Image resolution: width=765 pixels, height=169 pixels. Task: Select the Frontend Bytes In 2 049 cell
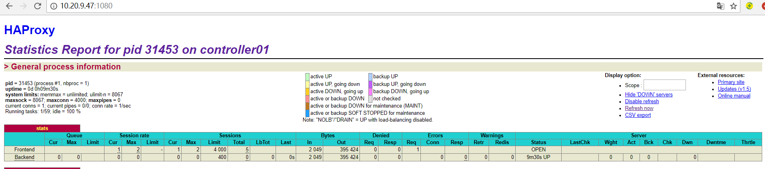point(309,149)
